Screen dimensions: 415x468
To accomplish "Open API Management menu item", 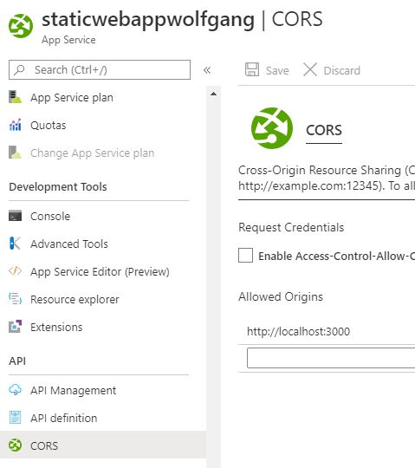I will pos(73,390).
